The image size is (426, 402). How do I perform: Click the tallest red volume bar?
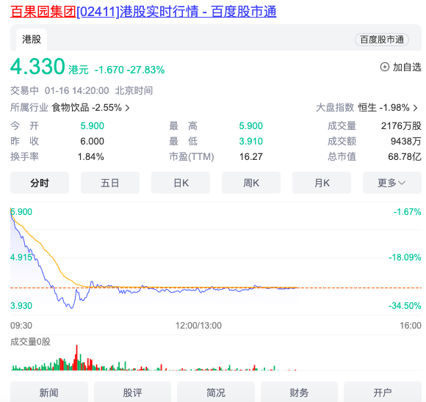coord(76,357)
